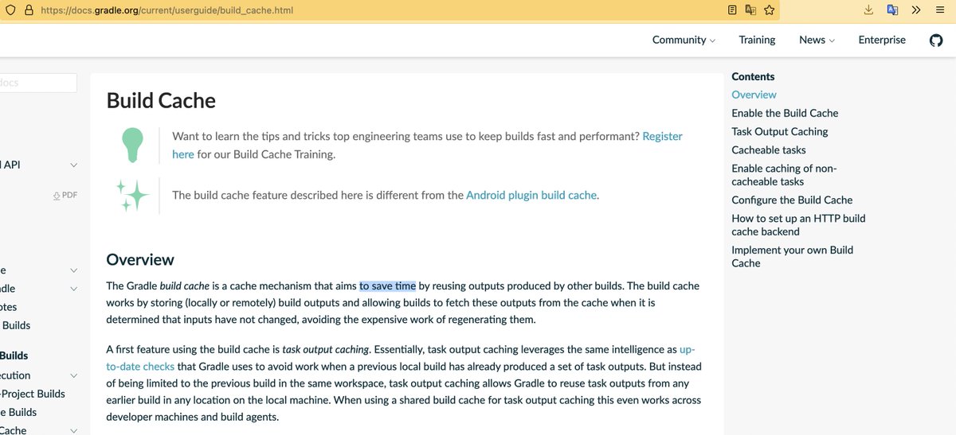Expand the Community dropdown menu
This screenshot has width=956, height=435.
click(x=684, y=40)
